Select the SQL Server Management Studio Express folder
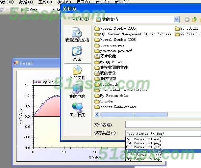The height and width of the screenshot is (168, 201). pyautogui.click(x=133, y=34)
